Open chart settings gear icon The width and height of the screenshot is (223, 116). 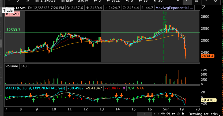tap(216, 1)
